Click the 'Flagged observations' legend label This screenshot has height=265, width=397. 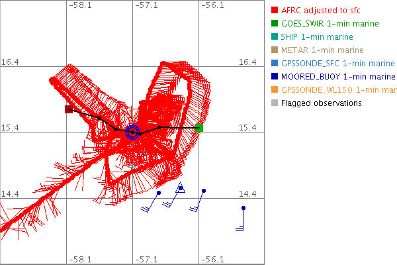click(x=321, y=103)
